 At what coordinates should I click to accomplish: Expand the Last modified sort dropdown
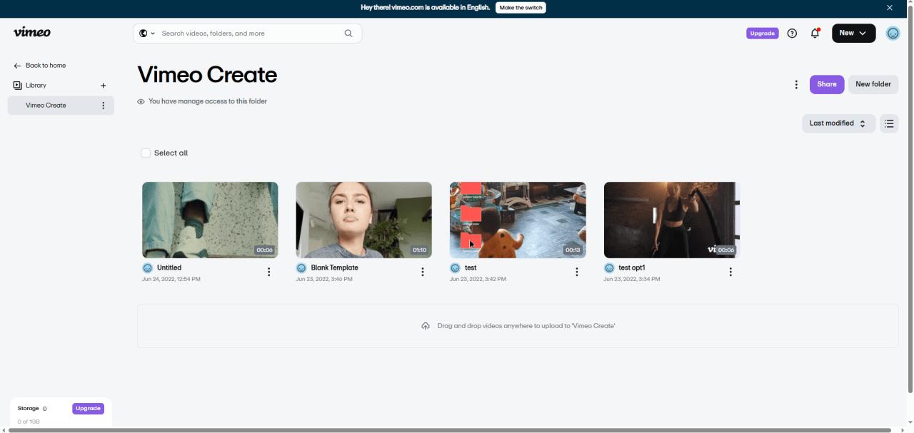click(838, 123)
